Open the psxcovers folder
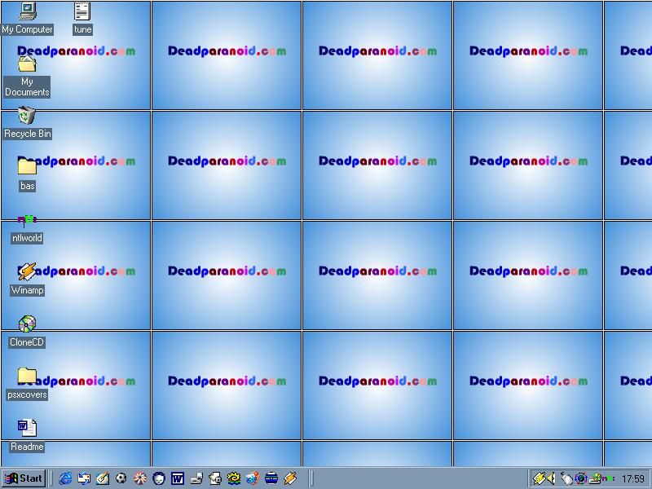 point(27,377)
